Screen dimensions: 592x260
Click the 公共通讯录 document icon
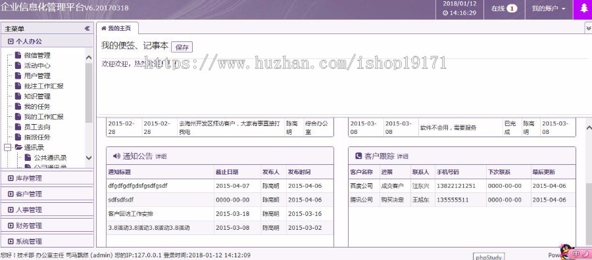click(28, 158)
